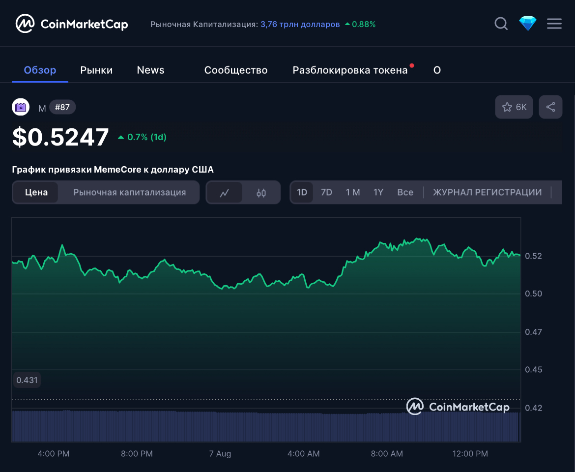
Task: Click the 0.50 price axis label
Action: 534,294
